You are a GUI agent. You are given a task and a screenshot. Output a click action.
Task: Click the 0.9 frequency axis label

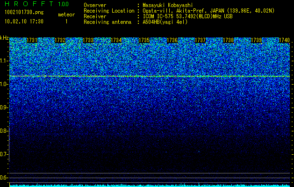[x=4, y=108]
